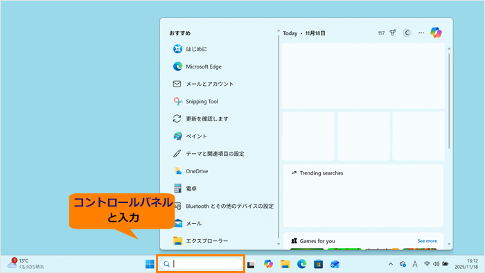The height and width of the screenshot is (273, 485).
Task: Click the large top content card
Action: coord(363,76)
